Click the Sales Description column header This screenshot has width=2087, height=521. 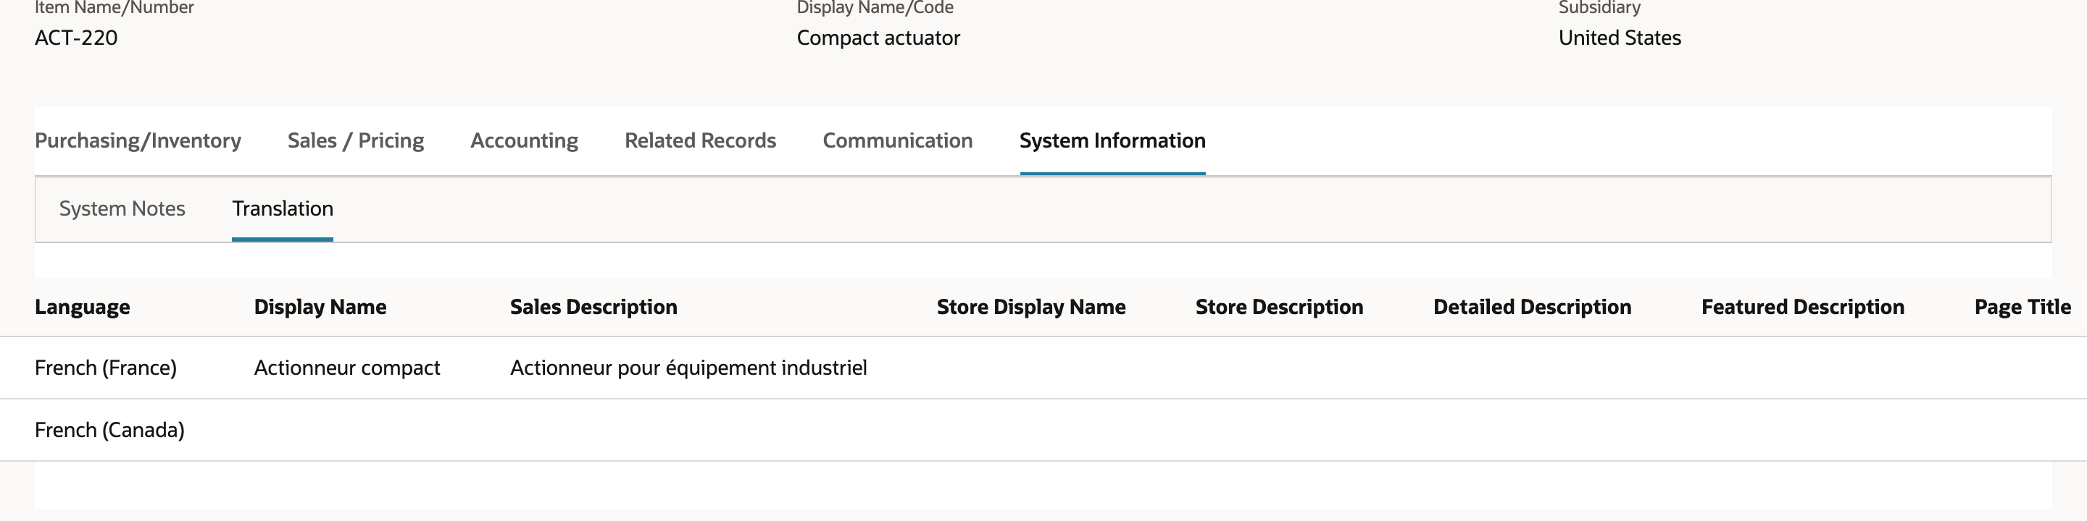(594, 308)
